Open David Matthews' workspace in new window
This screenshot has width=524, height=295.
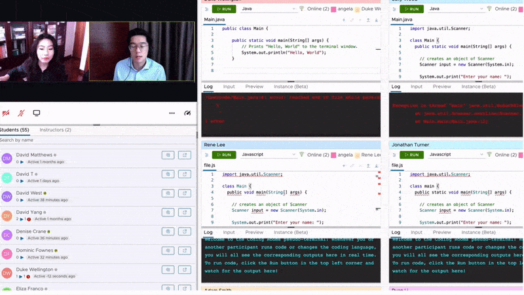[185, 155]
